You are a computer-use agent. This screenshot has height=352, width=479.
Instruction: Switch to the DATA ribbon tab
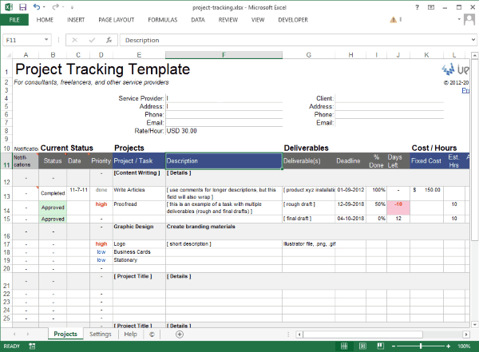198,20
